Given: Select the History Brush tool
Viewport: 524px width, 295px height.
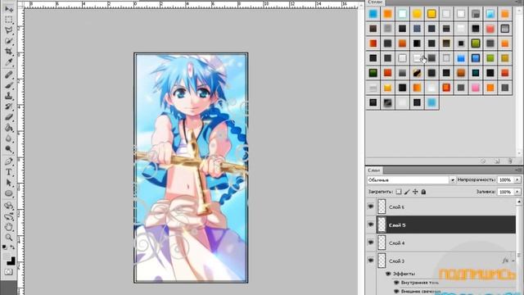Looking at the screenshot, I should pyautogui.click(x=9, y=107).
